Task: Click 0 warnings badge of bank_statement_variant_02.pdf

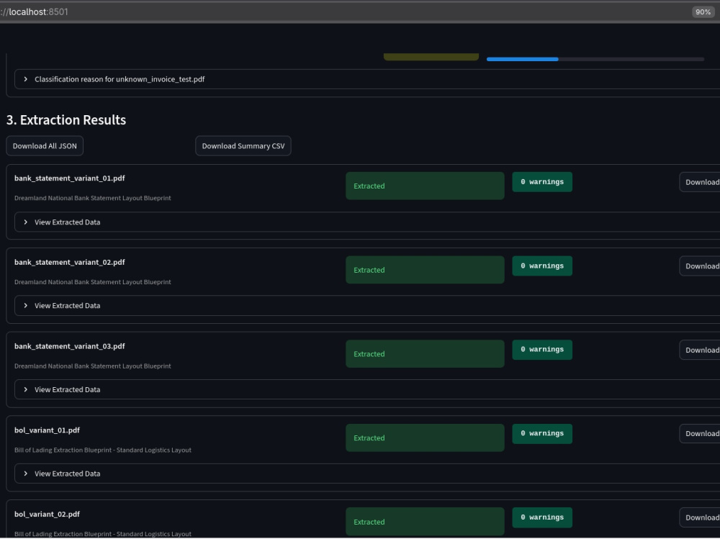Action: (542, 266)
